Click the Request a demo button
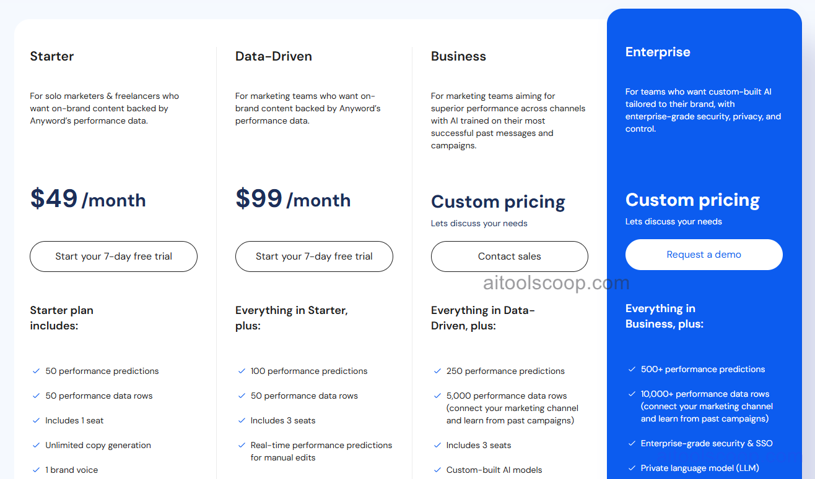This screenshot has width=815, height=479. click(704, 254)
